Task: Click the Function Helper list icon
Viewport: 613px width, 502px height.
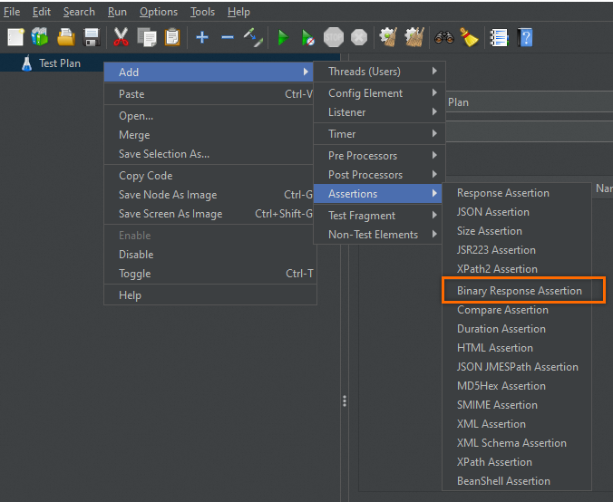Action: pos(500,37)
